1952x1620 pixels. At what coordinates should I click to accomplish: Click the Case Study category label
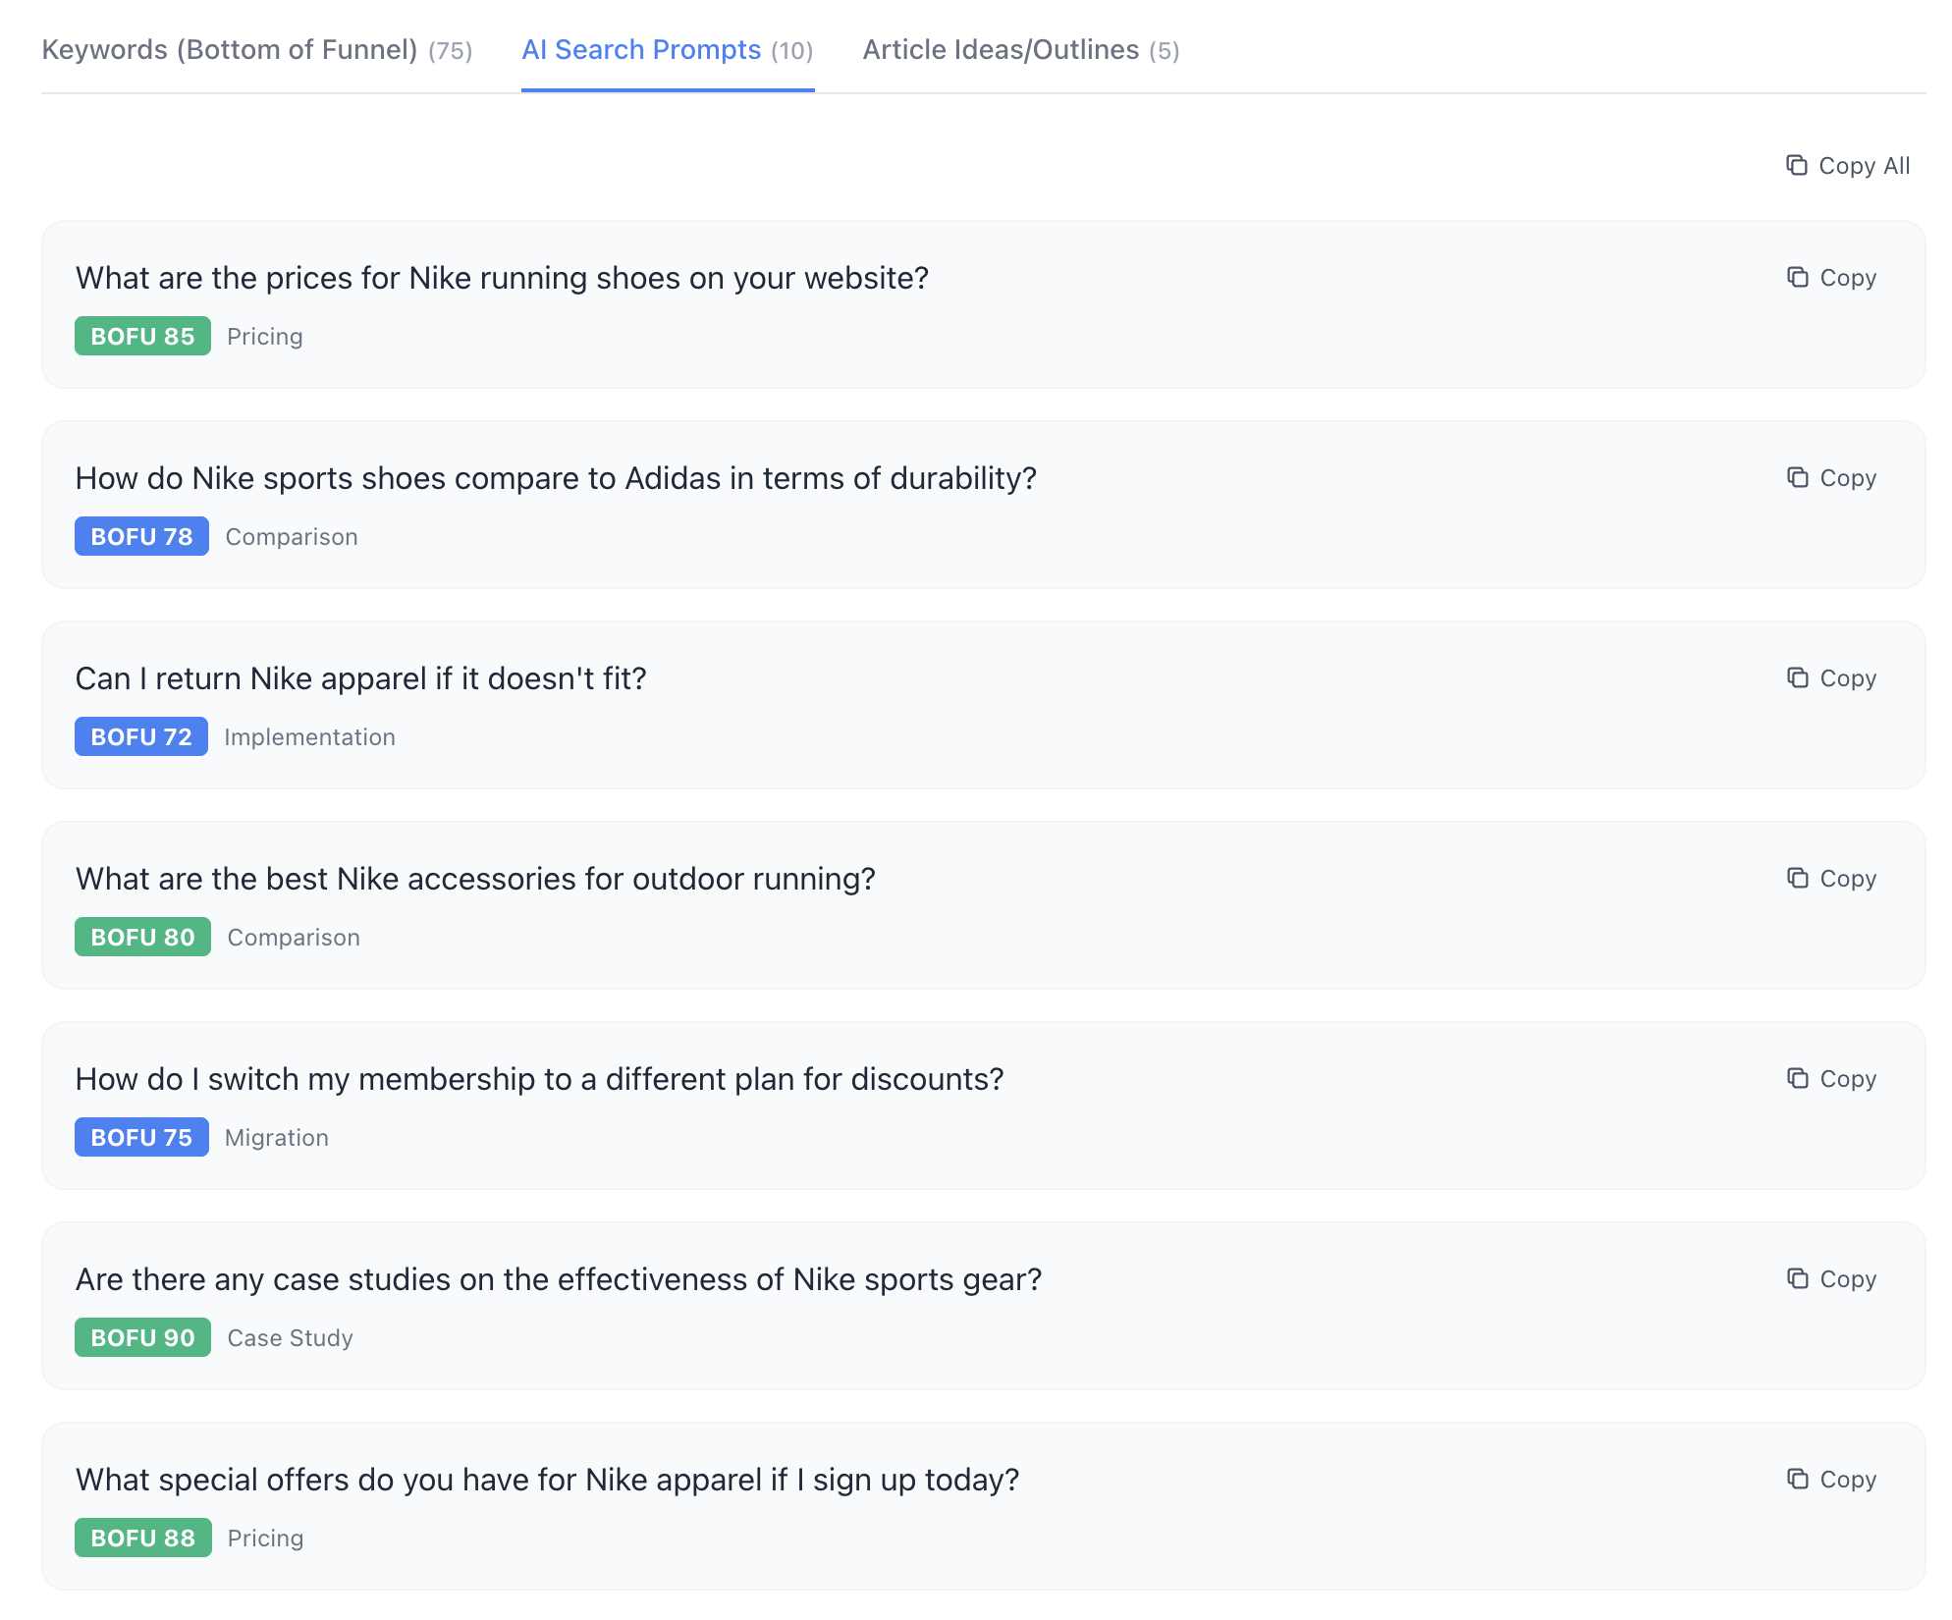click(x=290, y=1337)
